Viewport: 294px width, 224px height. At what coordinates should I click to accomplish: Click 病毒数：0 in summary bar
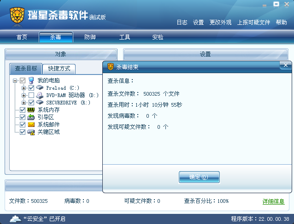pos(76,201)
